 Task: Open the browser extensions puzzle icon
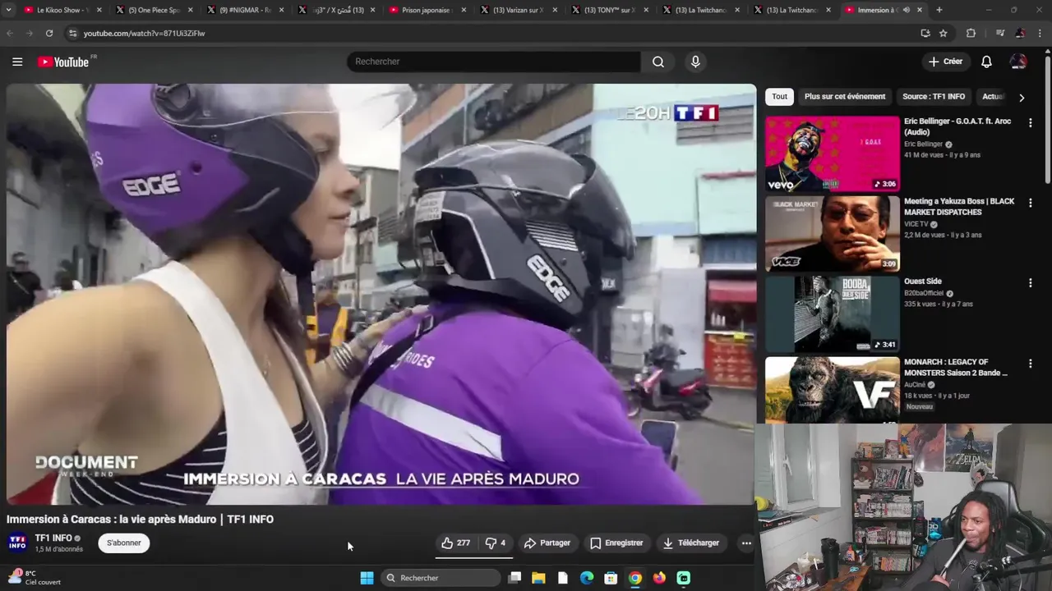971,33
